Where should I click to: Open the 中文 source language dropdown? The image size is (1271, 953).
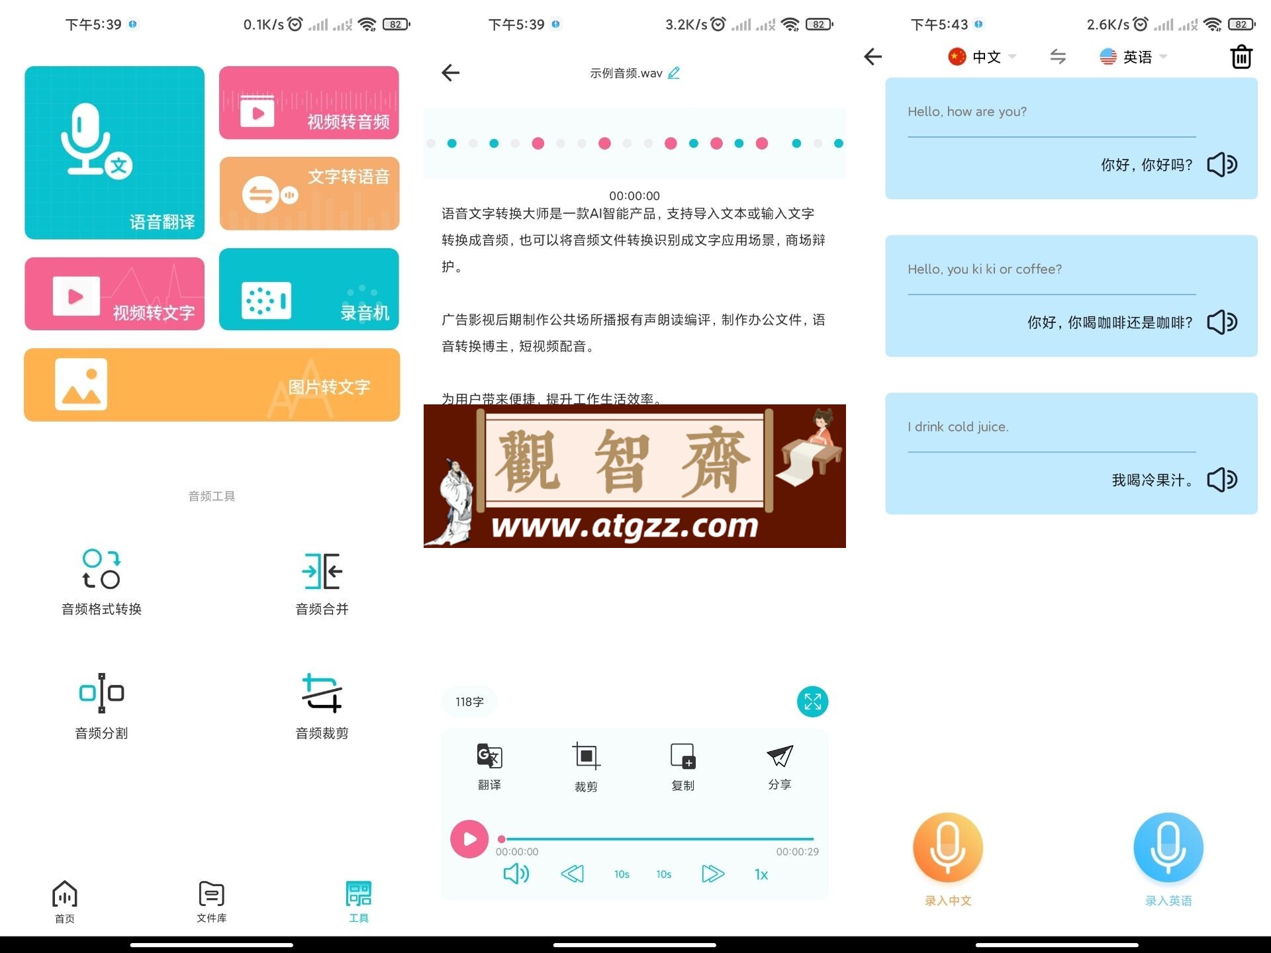click(x=982, y=57)
